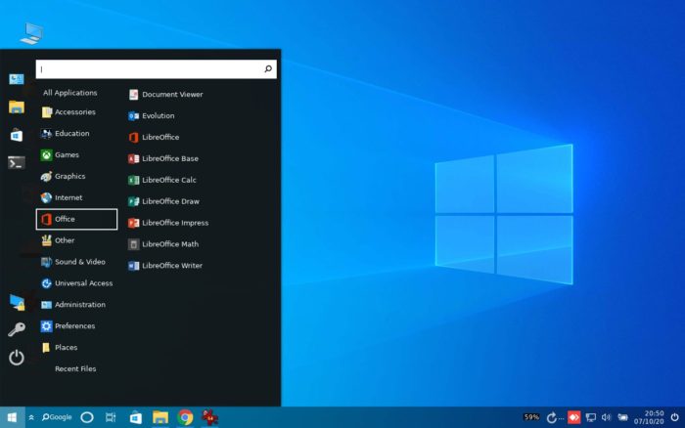Open the file manager folder in taskbar
This screenshot has height=428, width=685.
point(160,417)
